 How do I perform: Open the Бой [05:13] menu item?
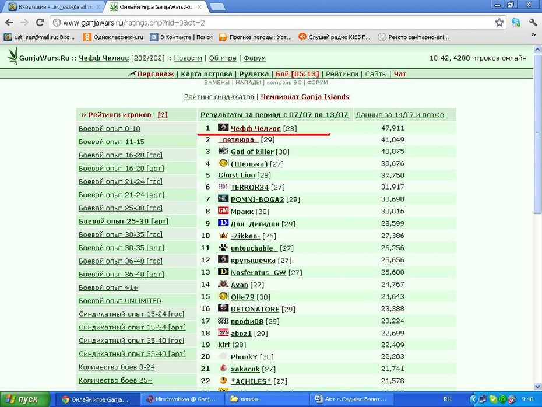(297, 74)
